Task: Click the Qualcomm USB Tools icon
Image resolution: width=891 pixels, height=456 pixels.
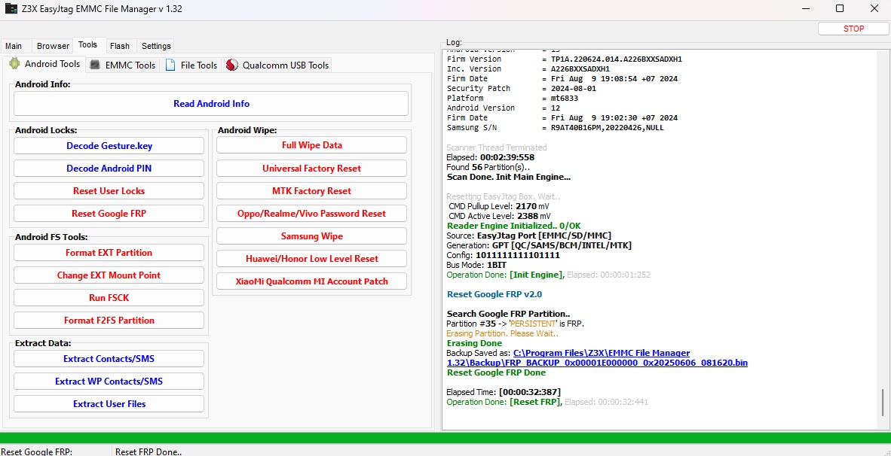Action: pyautogui.click(x=231, y=65)
